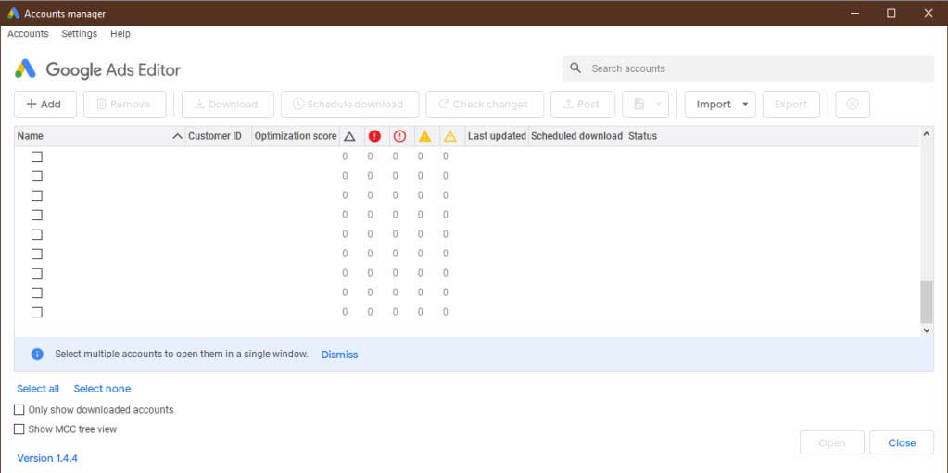This screenshot has width=948, height=473.
Task: Open the Settings menu
Action: point(79,34)
